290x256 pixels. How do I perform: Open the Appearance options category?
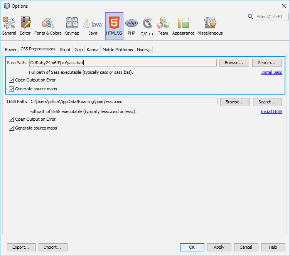coord(183,26)
